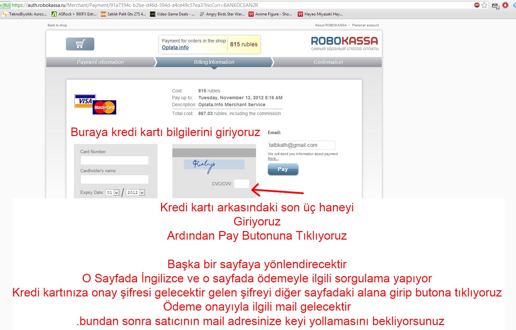516x330 pixels.
Task: Click the More... link under email
Action: [273, 159]
